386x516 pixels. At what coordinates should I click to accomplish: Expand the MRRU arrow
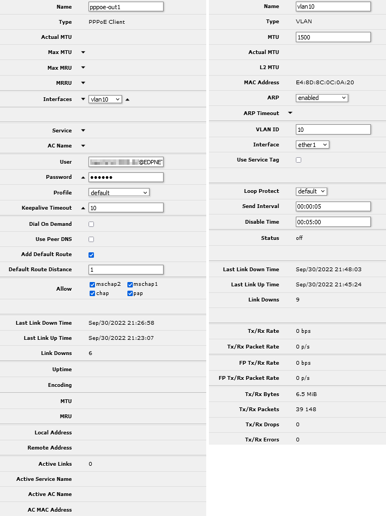(x=83, y=83)
